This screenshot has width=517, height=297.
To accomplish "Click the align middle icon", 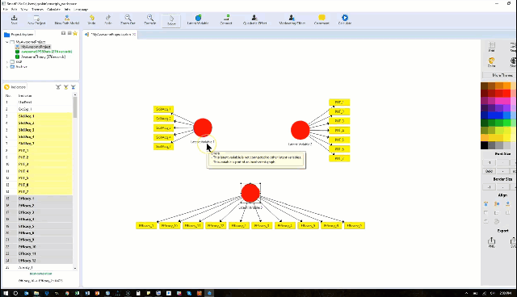I will [497, 204].
